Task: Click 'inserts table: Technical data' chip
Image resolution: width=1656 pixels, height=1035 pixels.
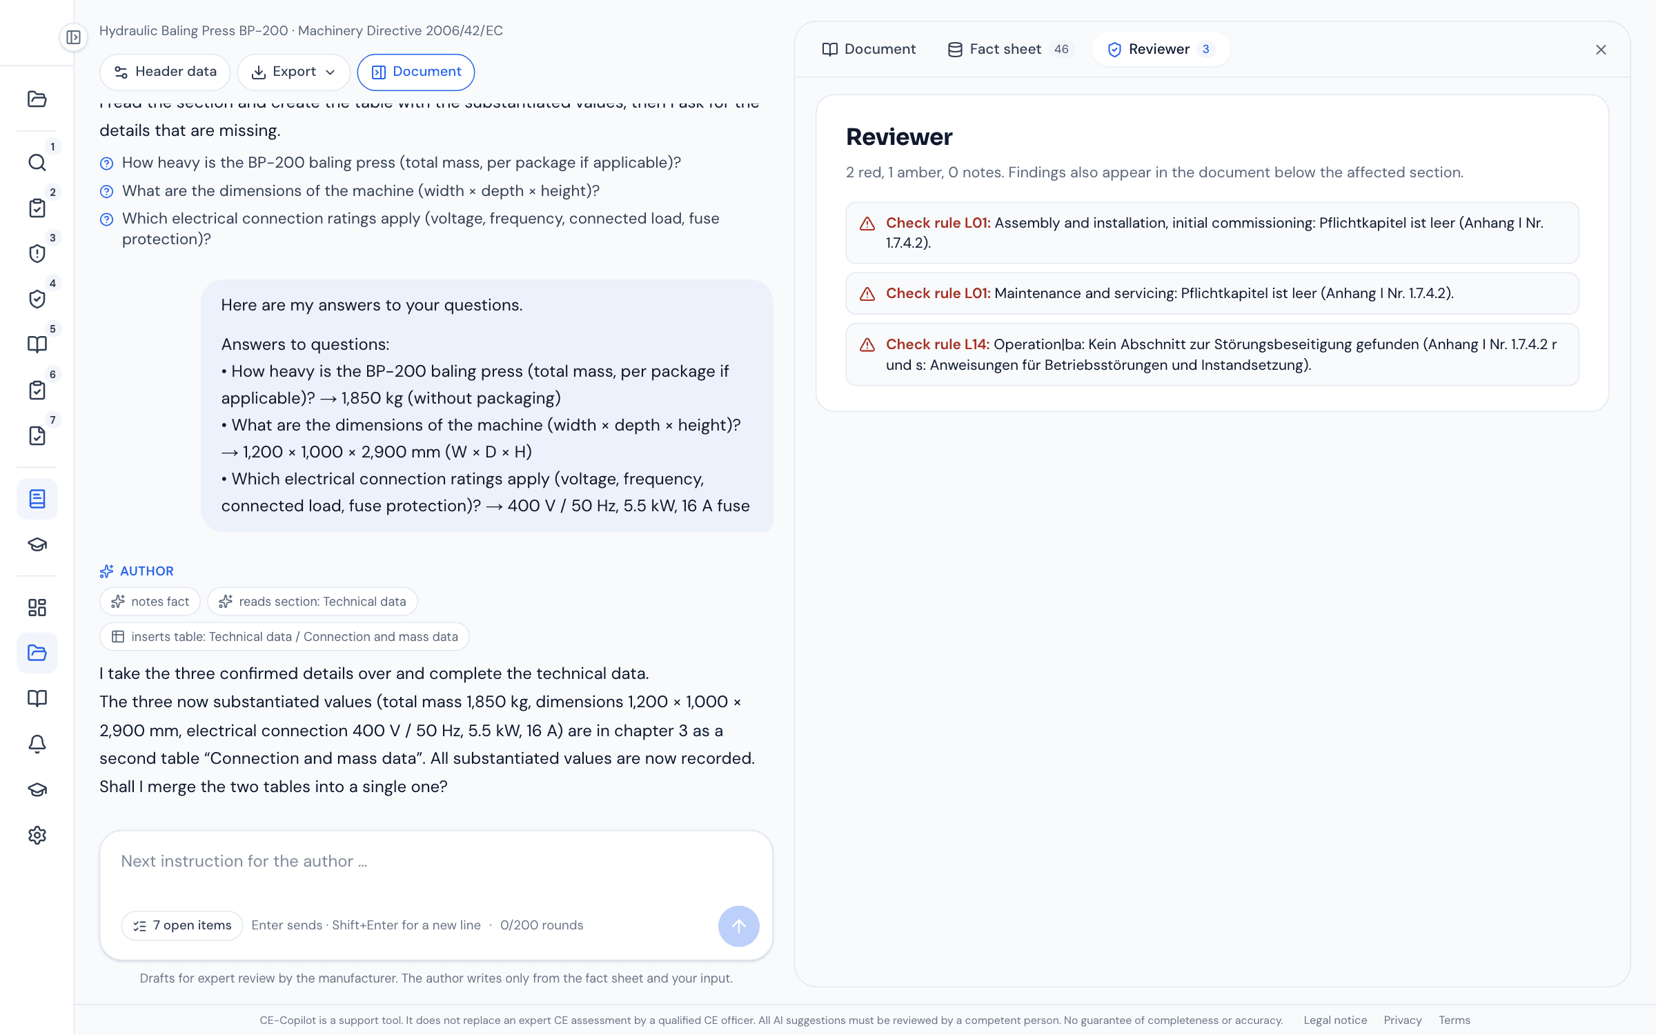Action: pyautogui.click(x=284, y=637)
